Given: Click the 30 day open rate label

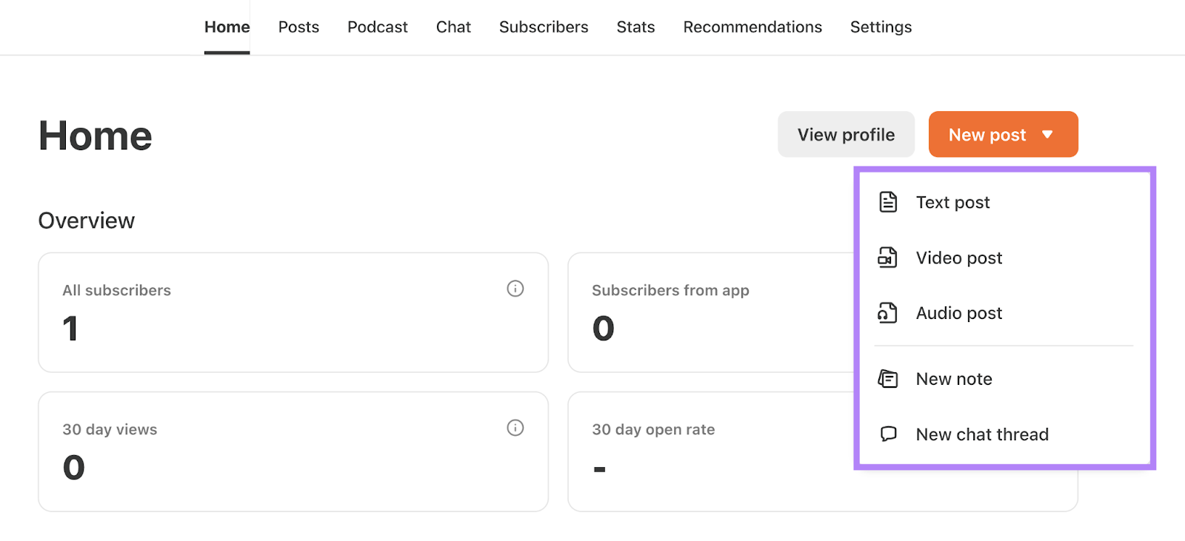Looking at the screenshot, I should (653, 430).
